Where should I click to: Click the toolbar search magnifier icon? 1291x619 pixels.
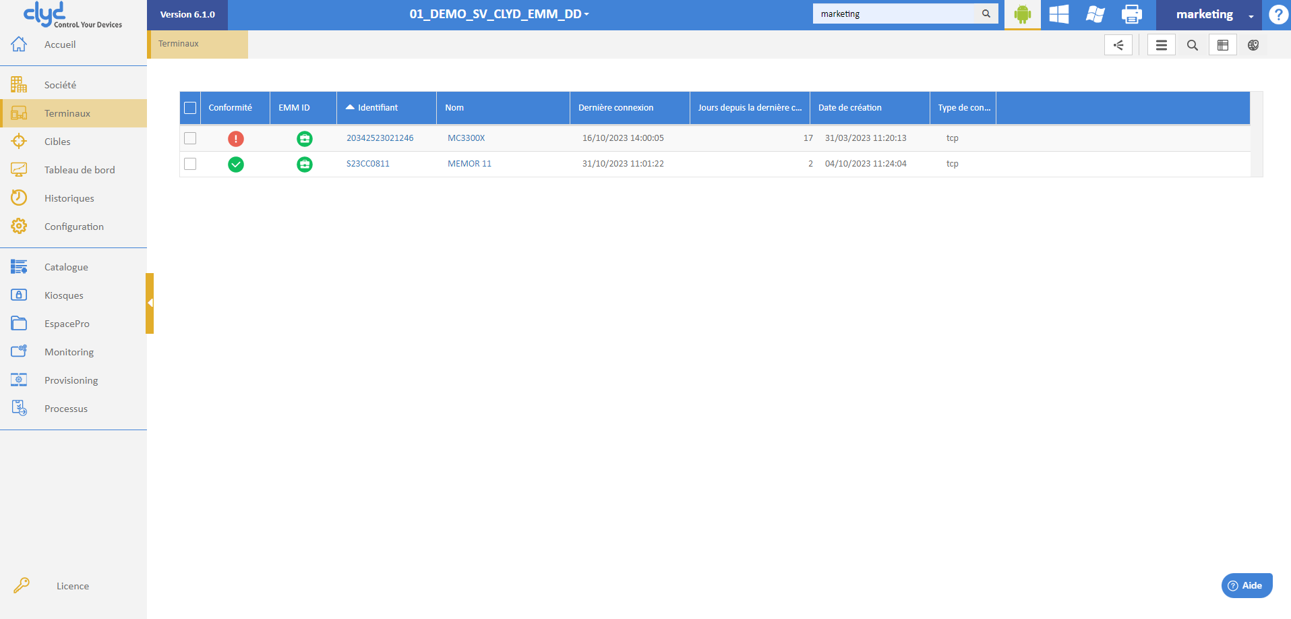(1193, 45)
